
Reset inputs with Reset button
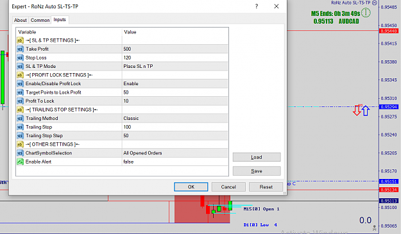(266, 187)
